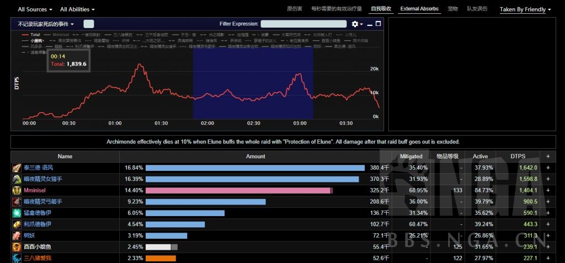Open the 泰兰德·语风 name link
The height and width of the screenshot is (263, 565).
[39, 168]
